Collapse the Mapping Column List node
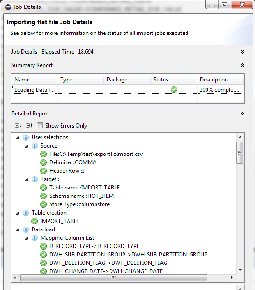This screenshot has width=255, height=290. pos(26,238)
